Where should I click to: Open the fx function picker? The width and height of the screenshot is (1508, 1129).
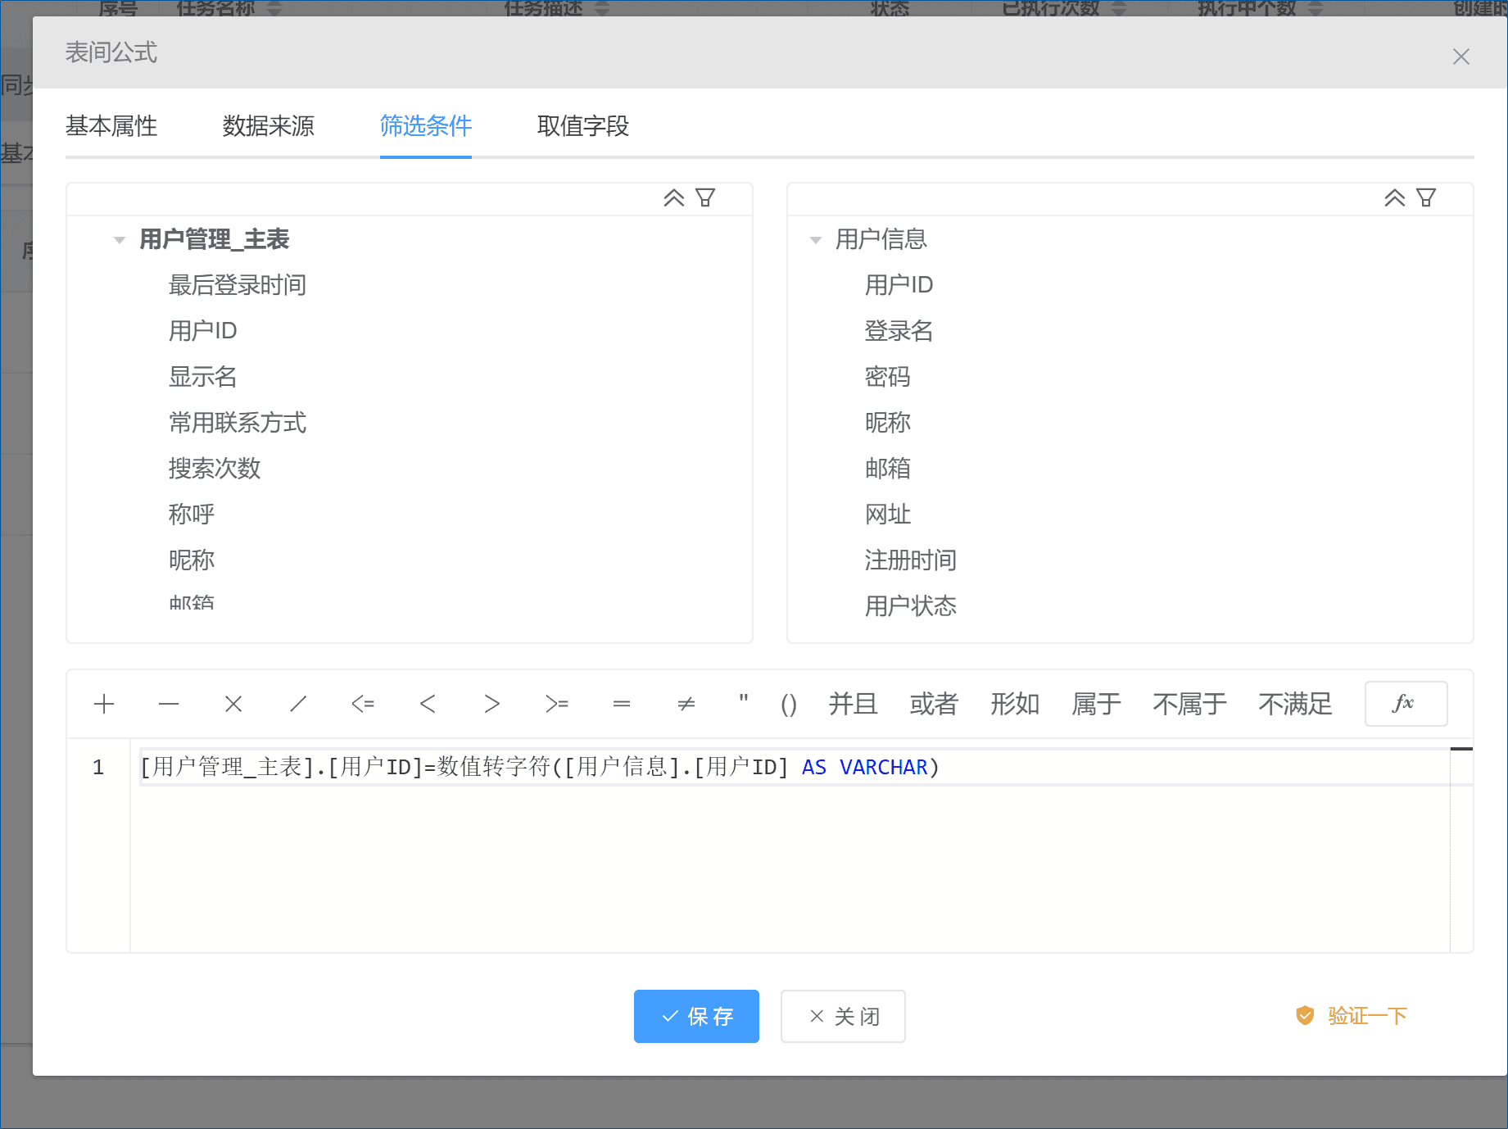point(1406,704)
